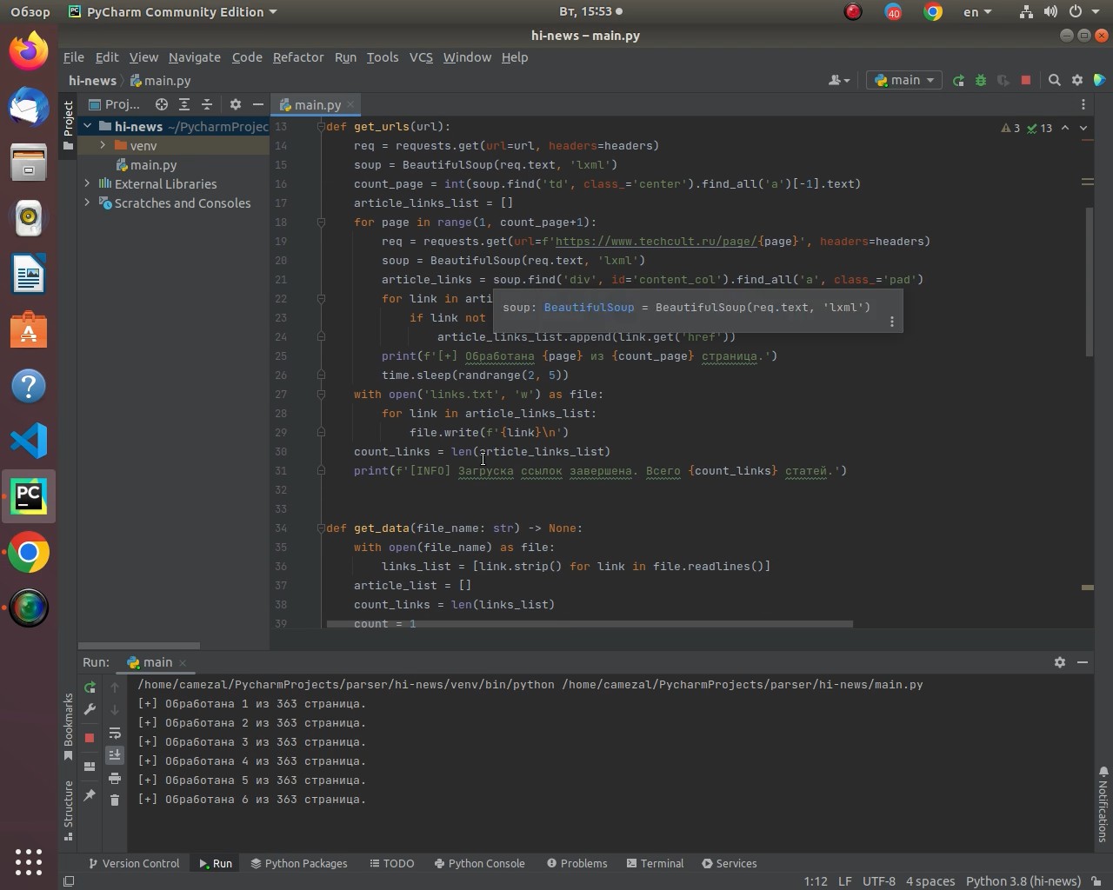
Task: Stop the running process via red toolbar square
Action: [x=1026, y=80]
